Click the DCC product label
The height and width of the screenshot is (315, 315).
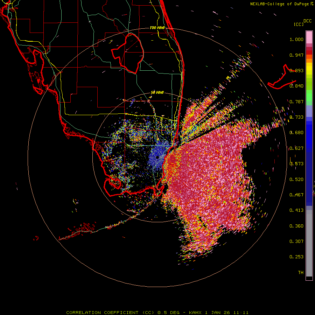(x=307, y=21)
